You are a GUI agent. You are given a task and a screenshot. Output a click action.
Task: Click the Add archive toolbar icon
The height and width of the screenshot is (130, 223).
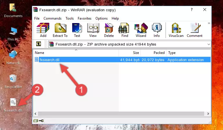43,30
